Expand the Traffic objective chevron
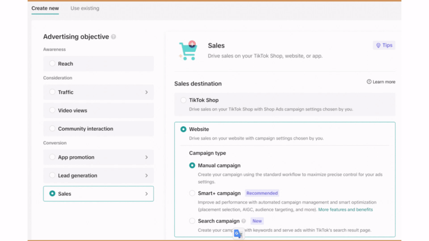 147,92
